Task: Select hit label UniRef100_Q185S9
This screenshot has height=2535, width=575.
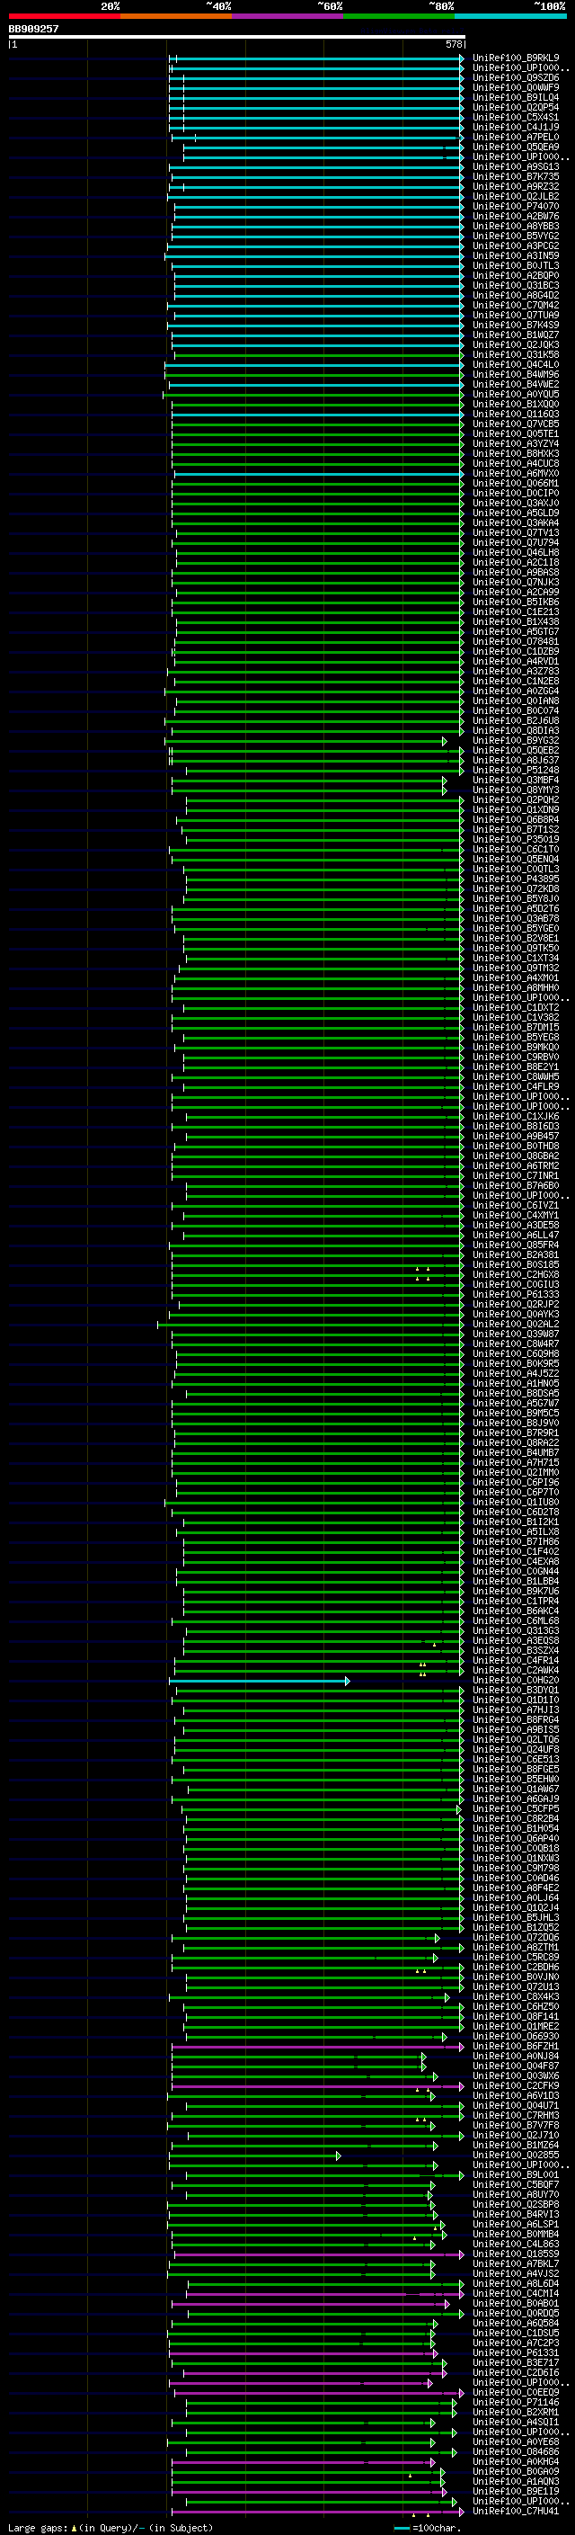Action: click(x=516, y=2254)
